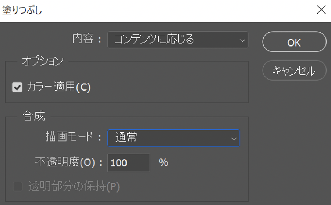This screenshot has width=331, height=205.
Task: Open the 内容 dropdown showing コンテンツに応じる
Action: 177,40
